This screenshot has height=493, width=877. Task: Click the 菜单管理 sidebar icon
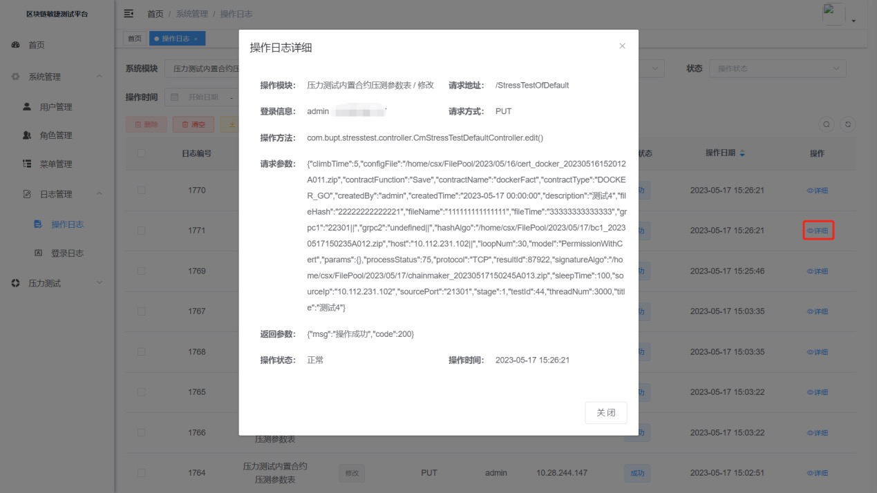tap(28, 164)
